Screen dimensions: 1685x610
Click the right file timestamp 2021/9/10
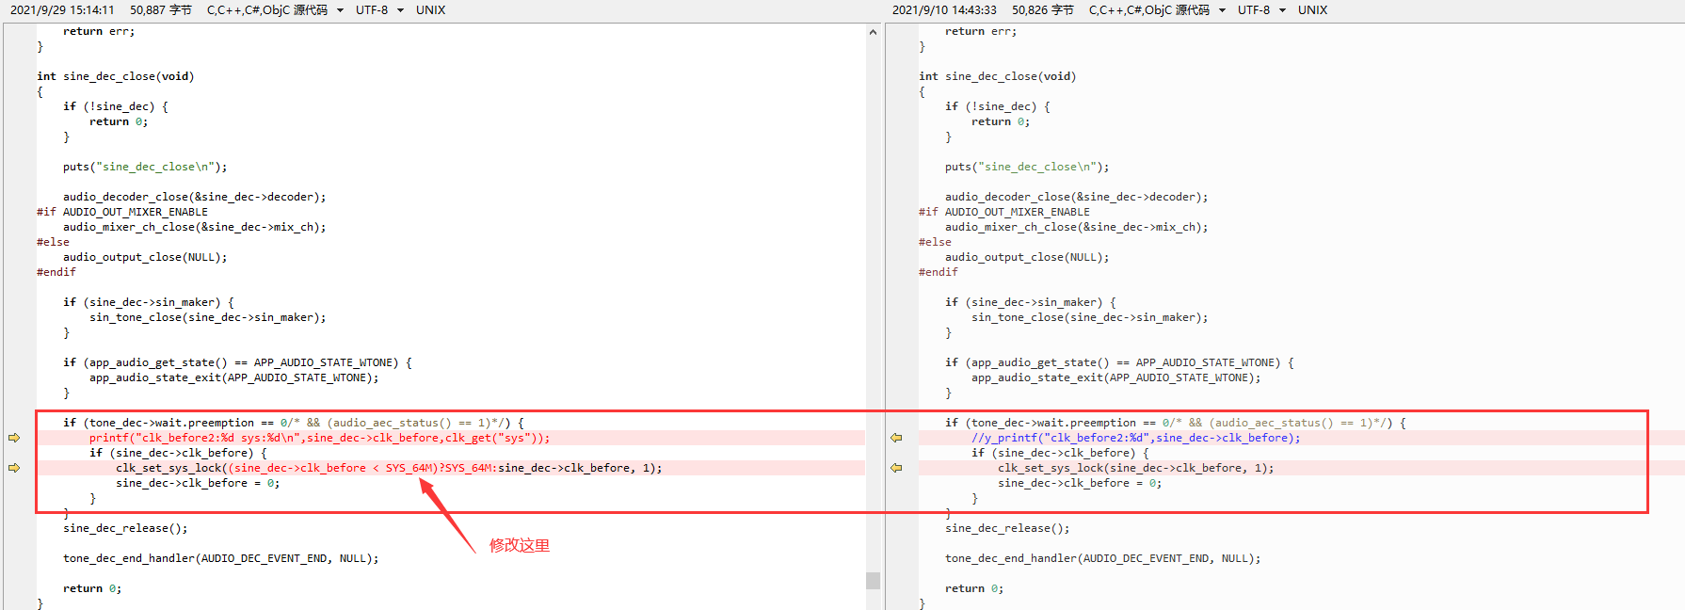coord(944,10)
